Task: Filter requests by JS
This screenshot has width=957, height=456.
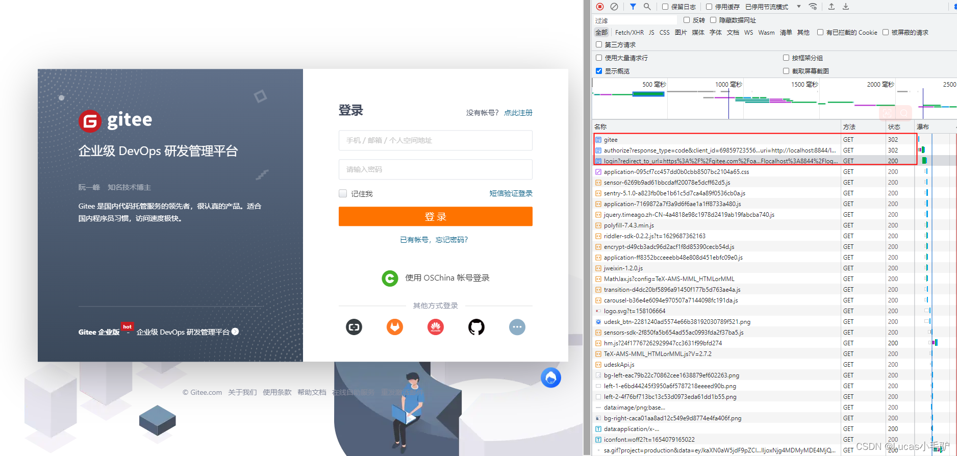Action: [651, 32]
